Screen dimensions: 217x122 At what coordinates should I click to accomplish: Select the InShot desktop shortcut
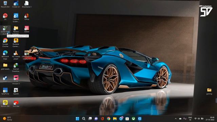[26, 29]
